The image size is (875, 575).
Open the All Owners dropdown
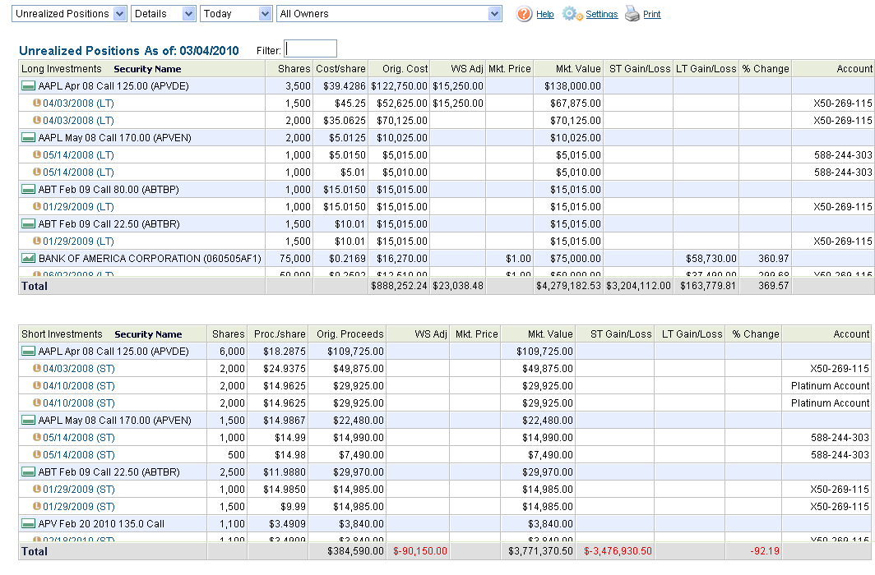389,14
